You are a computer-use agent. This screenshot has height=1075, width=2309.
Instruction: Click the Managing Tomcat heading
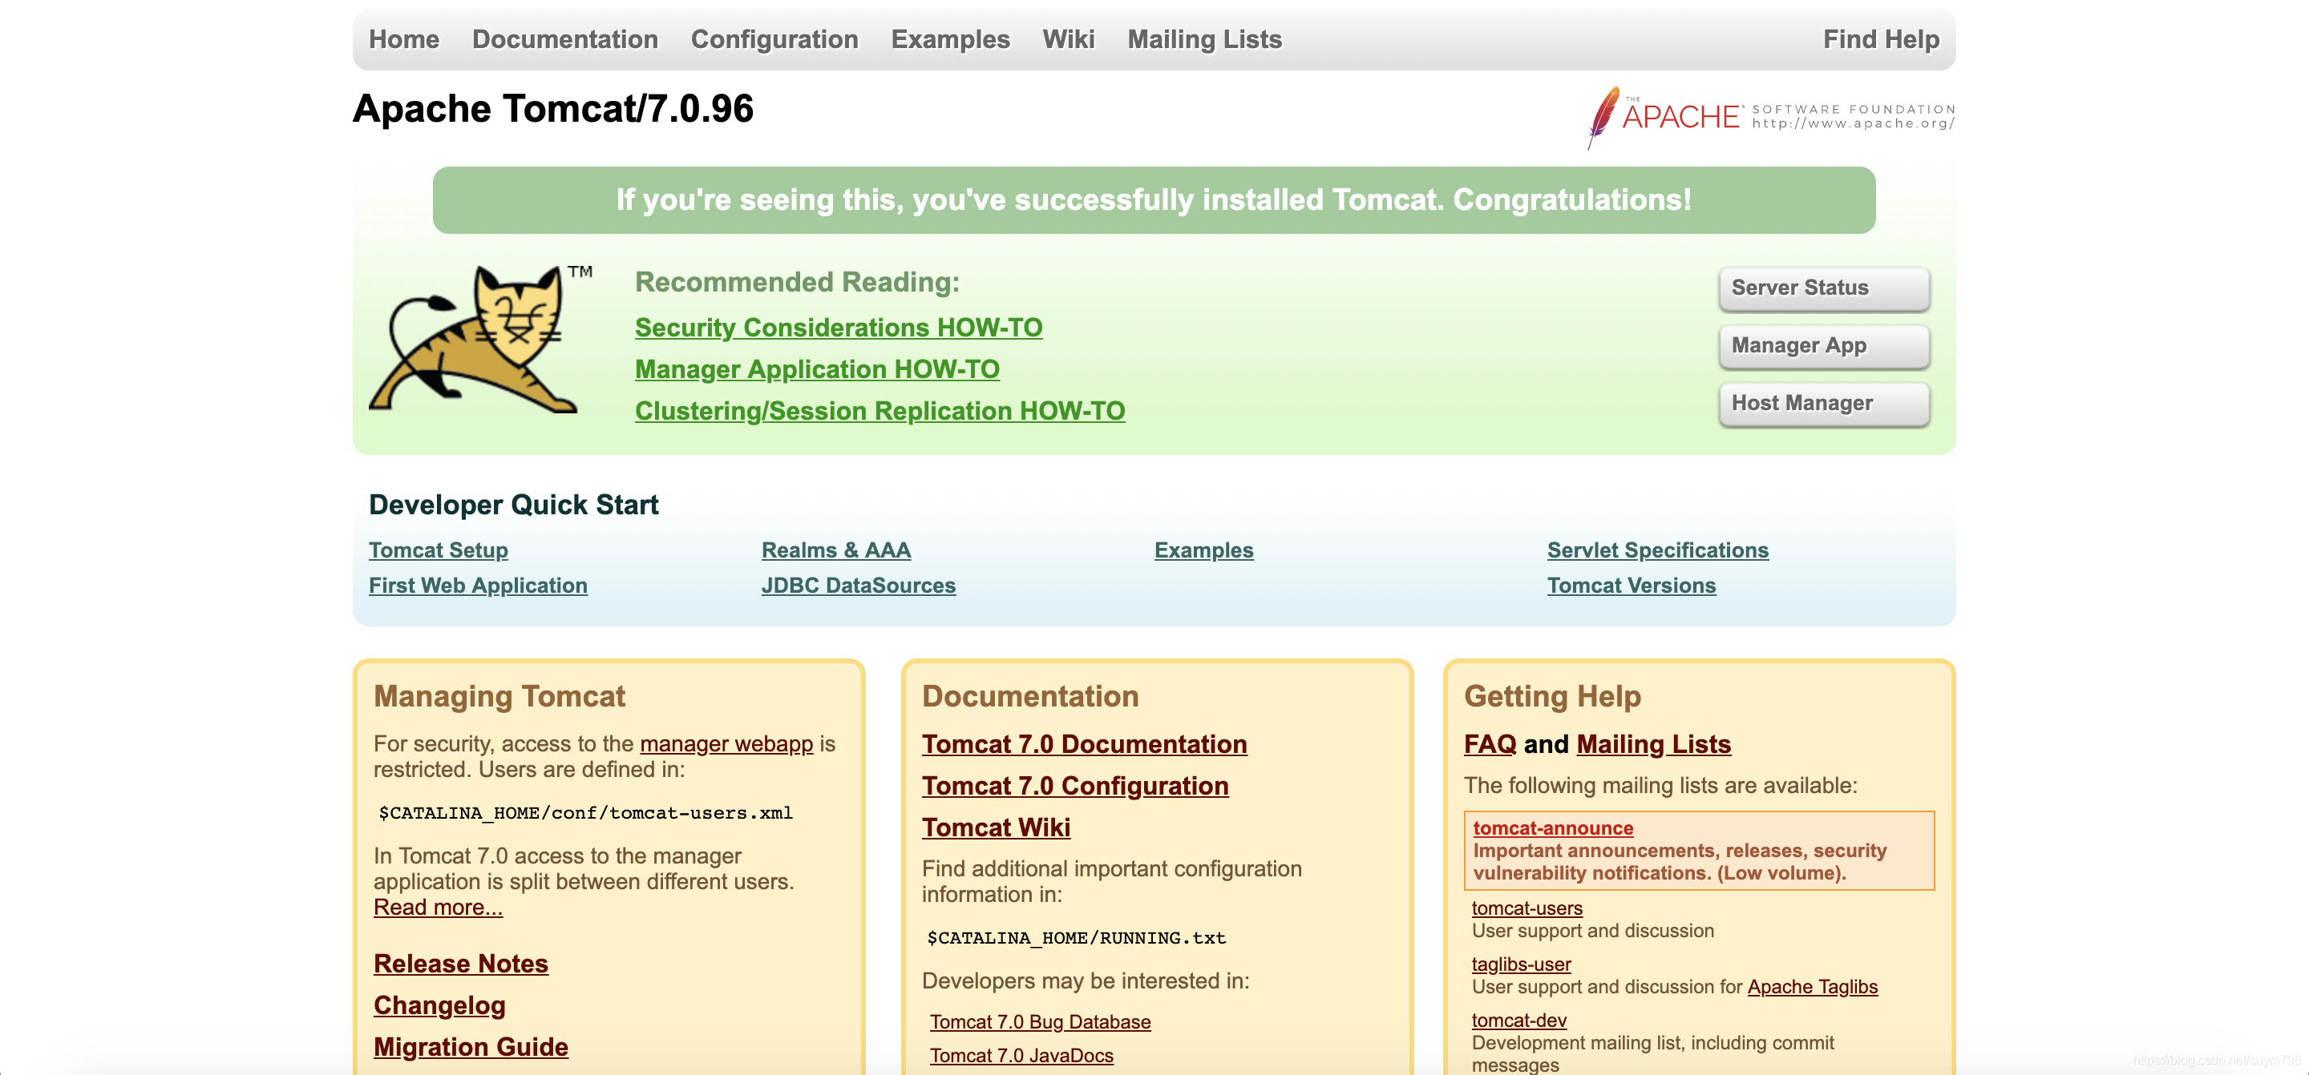click(499, 697)
